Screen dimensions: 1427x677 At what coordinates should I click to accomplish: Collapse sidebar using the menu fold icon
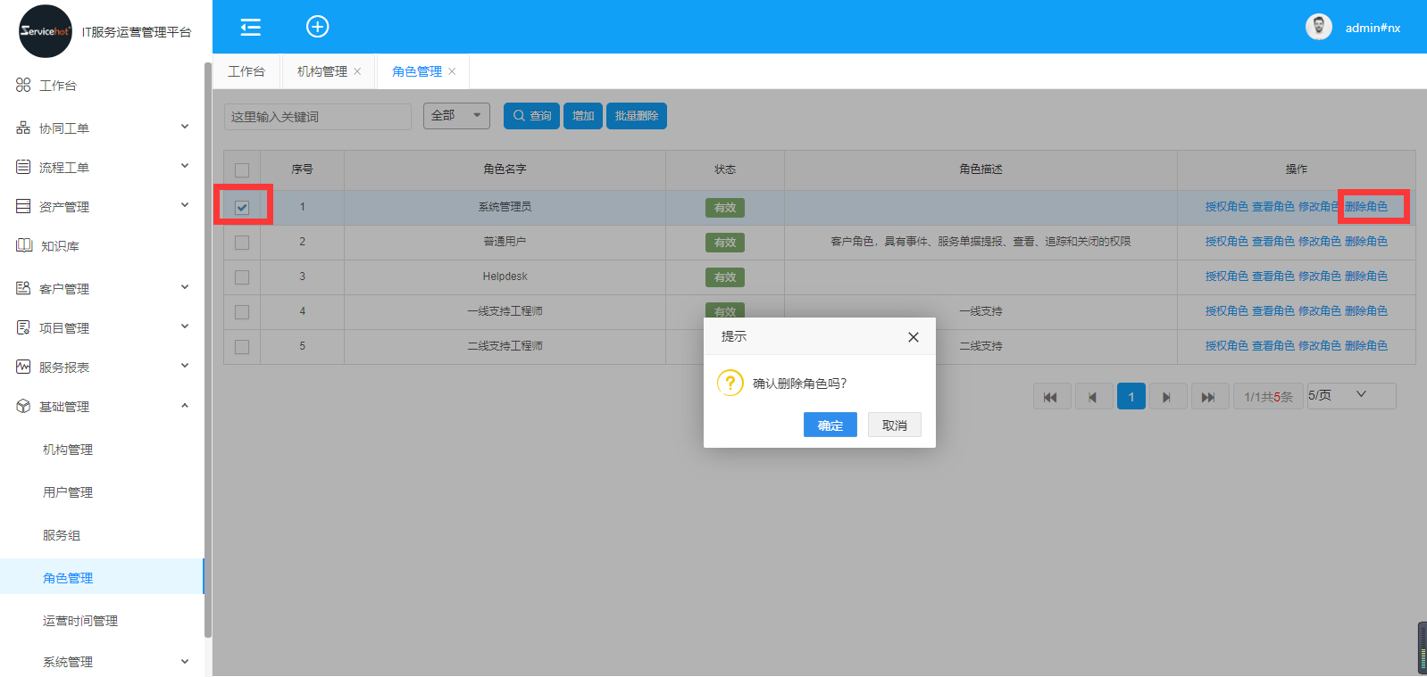(251, 27)
